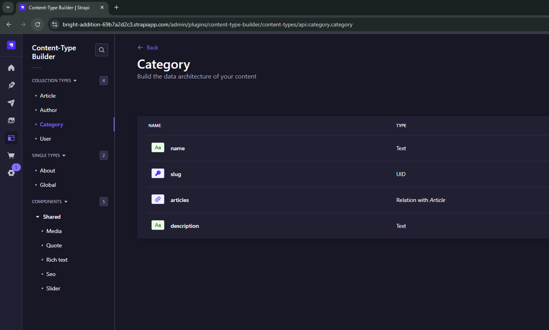
Task: Open the Rich text component
Action: click(57, 260)
